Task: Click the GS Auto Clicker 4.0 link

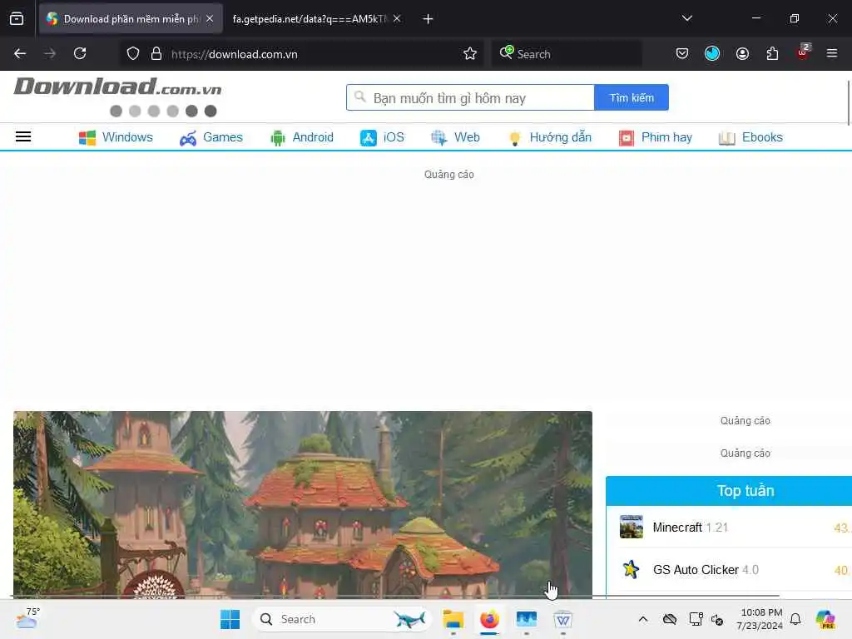Action: pyautogui.click(x=706, y=570)
